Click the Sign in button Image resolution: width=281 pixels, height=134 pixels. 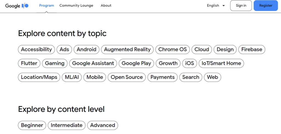click(x=241, y=5)
